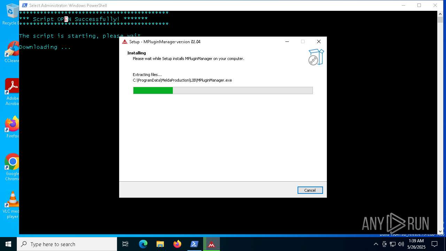The image size is (446, 251).
Task: Click the 'Extracting files...' status text
Action: click(147, 75)
